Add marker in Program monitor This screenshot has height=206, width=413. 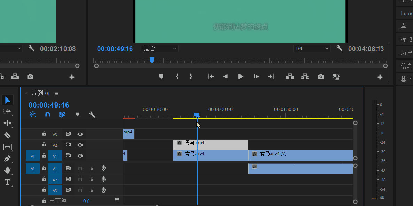(161, 77)
